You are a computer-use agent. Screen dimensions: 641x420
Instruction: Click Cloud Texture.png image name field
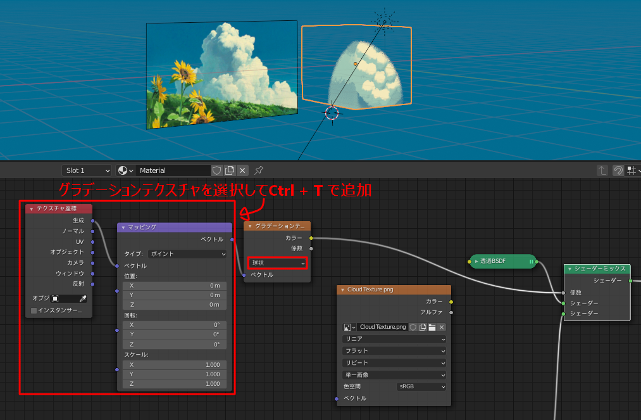(383, 327)
